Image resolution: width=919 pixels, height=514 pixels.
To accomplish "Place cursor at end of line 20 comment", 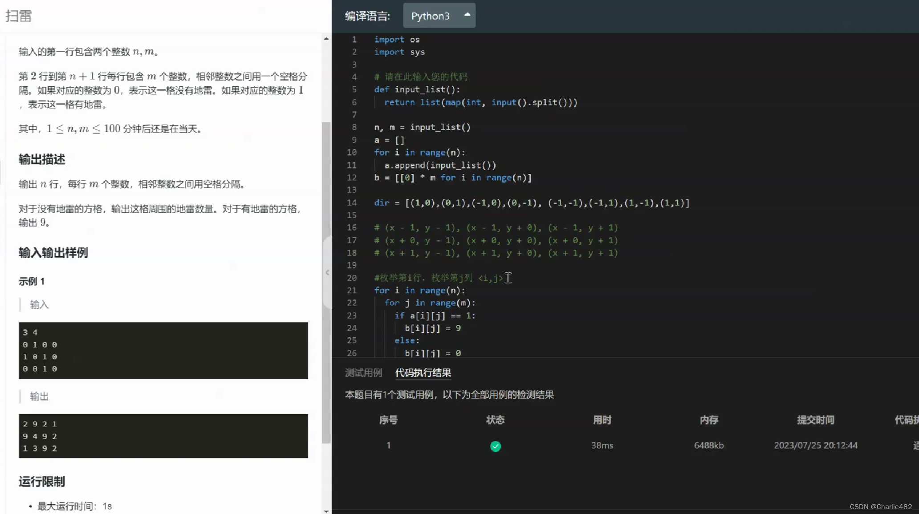I will [x=503, y=278].
